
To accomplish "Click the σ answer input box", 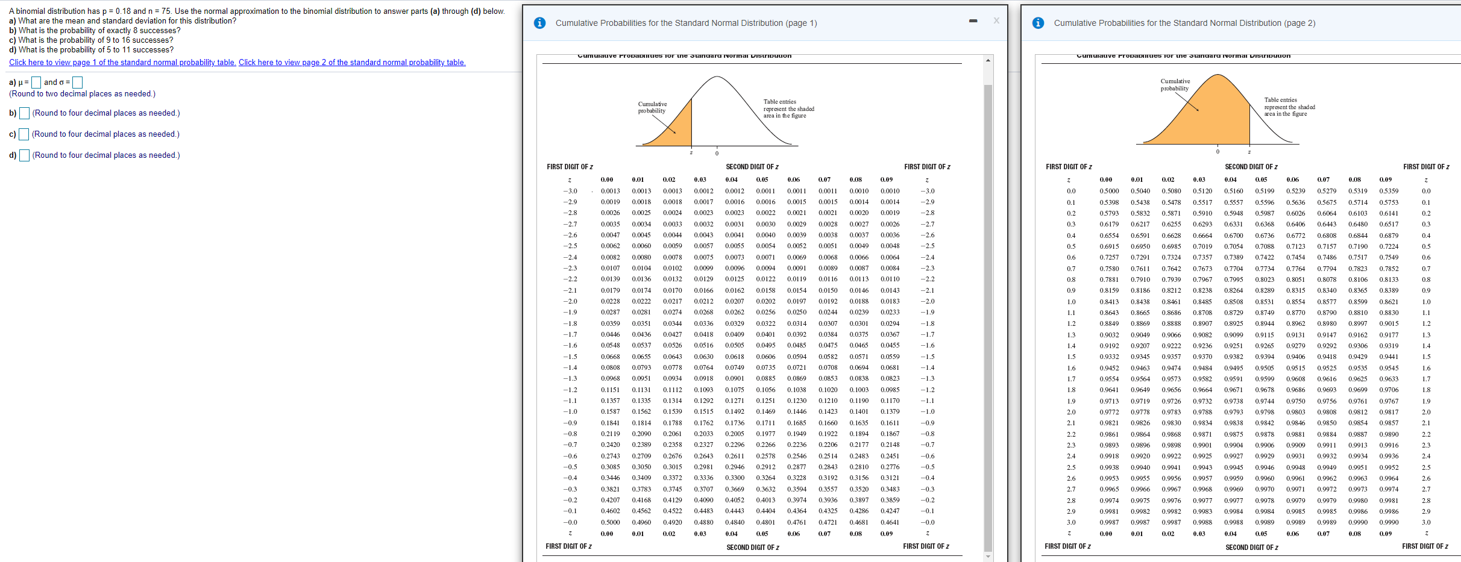I will [x=78, y=82].
